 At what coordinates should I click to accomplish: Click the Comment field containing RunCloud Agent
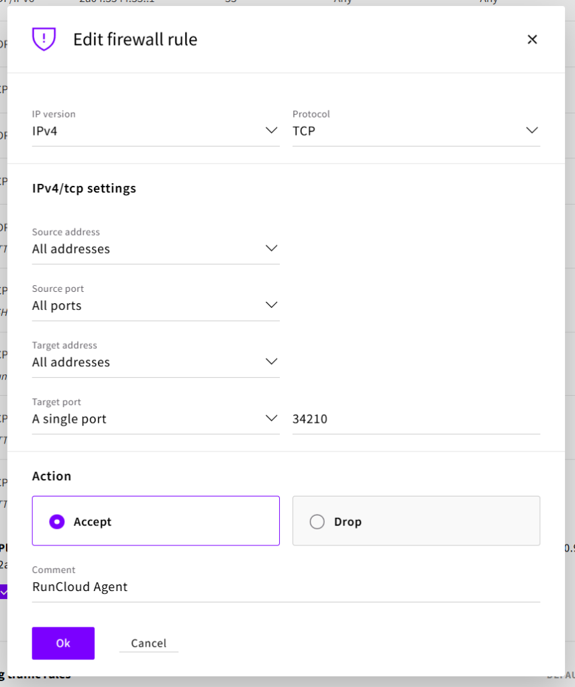tap(285, 587)
